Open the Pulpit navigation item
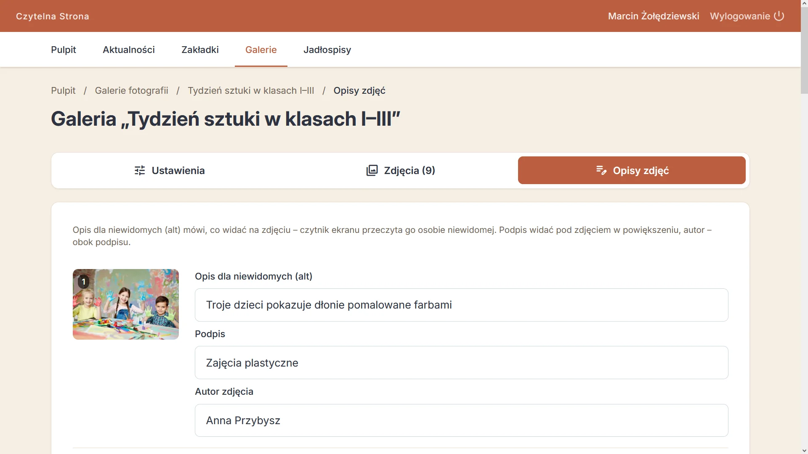The image size is (808, 454). 64,50
